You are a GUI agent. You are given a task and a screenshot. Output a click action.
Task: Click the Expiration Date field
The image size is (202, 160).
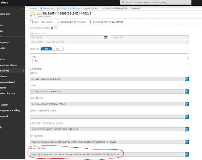(68, 37)
